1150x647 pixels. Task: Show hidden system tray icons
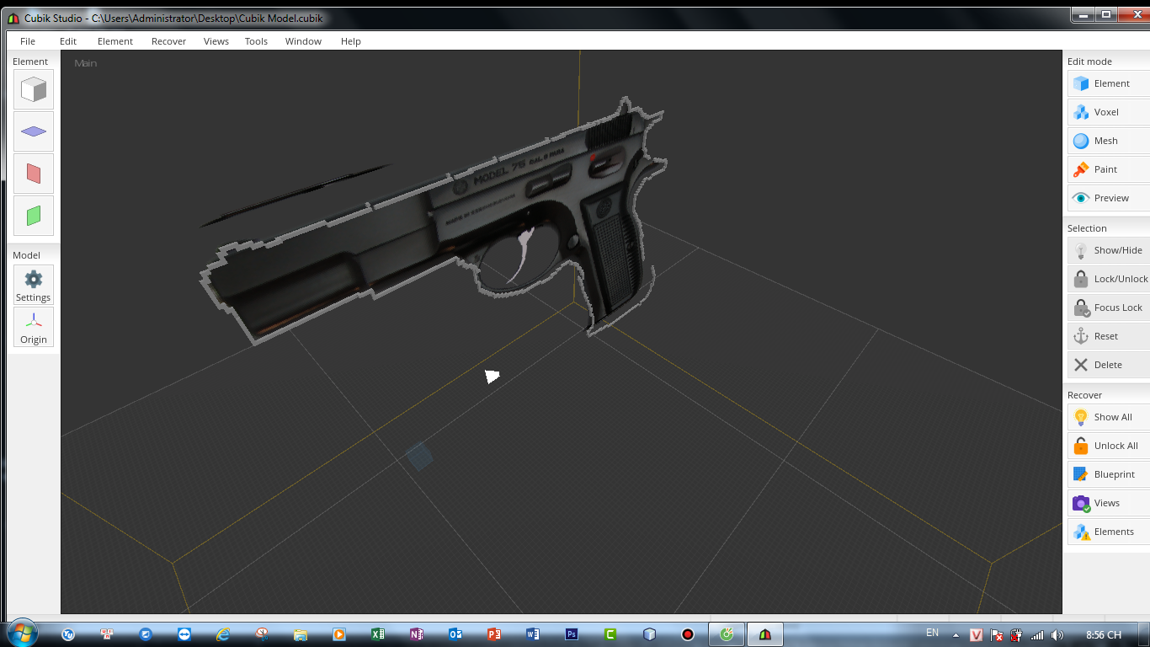(x=956, y=635)
